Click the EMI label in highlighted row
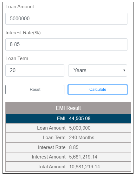Image resolution: width=136 pixels, height=175 pixels. tap(61, 118)
